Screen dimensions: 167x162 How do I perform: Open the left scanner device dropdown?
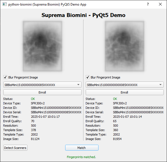(x=42, y=85)
